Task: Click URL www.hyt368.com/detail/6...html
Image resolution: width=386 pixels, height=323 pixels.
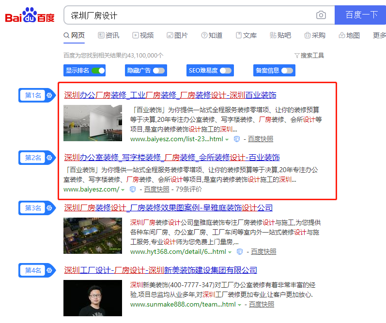Action: (x=178, y=252)
